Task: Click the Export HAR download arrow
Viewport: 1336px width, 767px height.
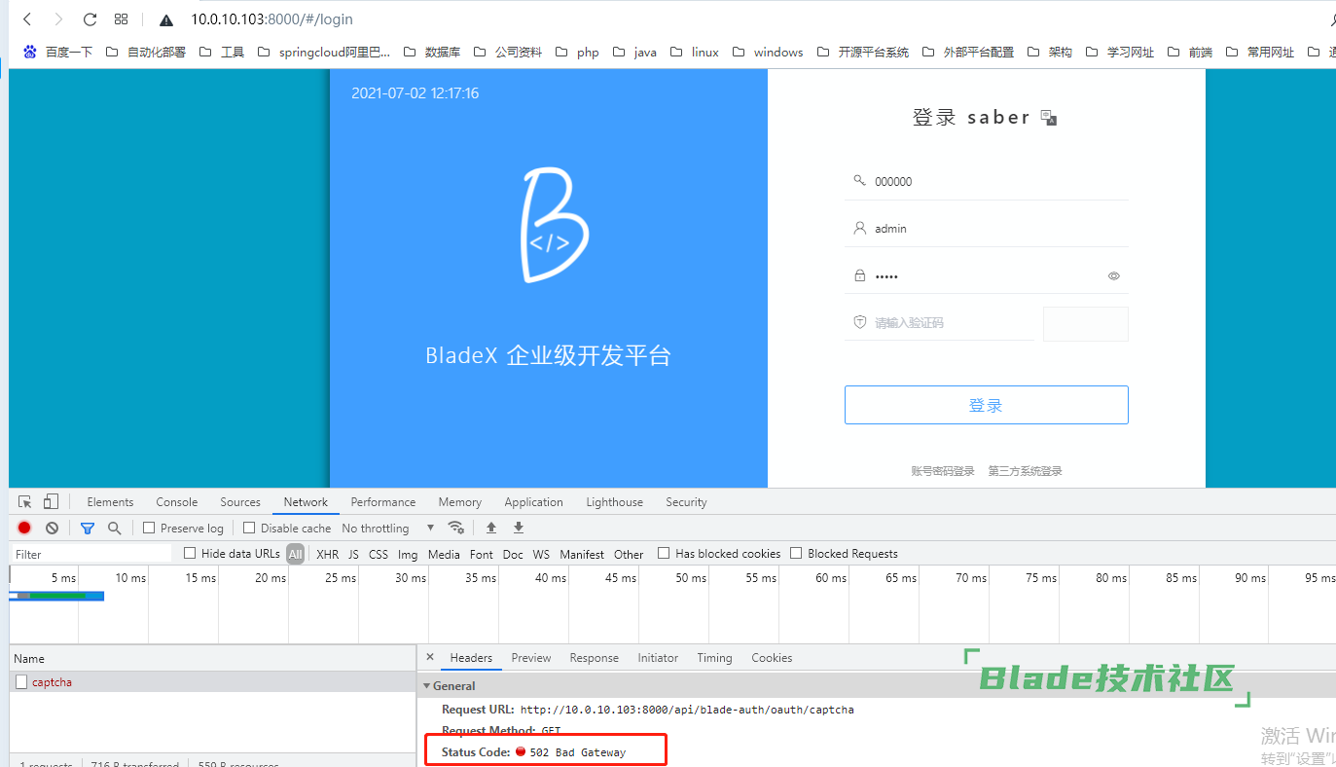Action: [x=519, y=528]
